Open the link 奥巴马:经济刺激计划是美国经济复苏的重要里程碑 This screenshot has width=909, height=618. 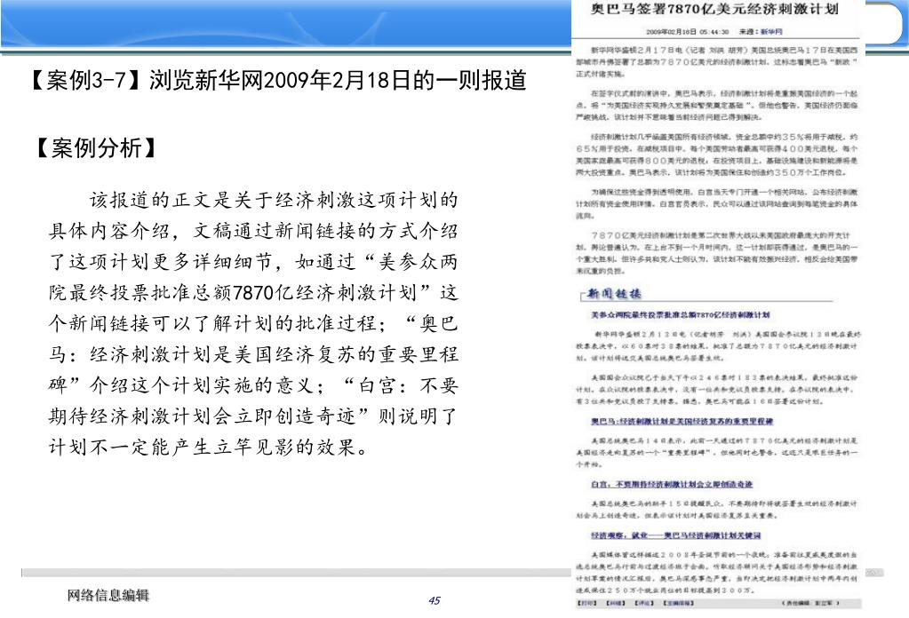[x=682, y=421]
